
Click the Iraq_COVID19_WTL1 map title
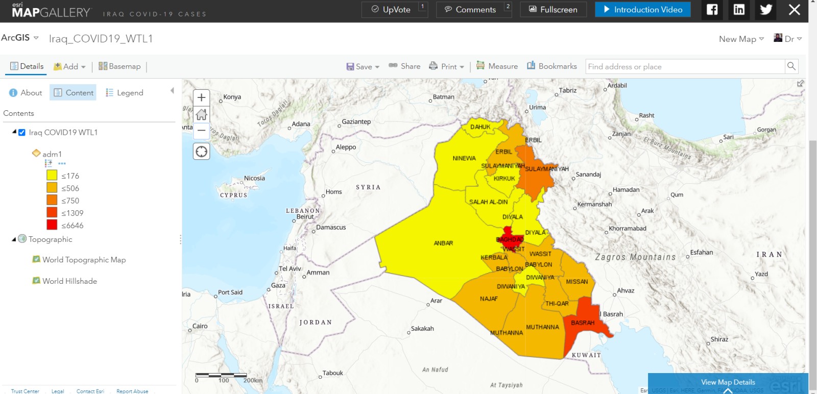coord(101,39)
